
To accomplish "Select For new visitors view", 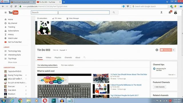I will click(x=67, y=65).
